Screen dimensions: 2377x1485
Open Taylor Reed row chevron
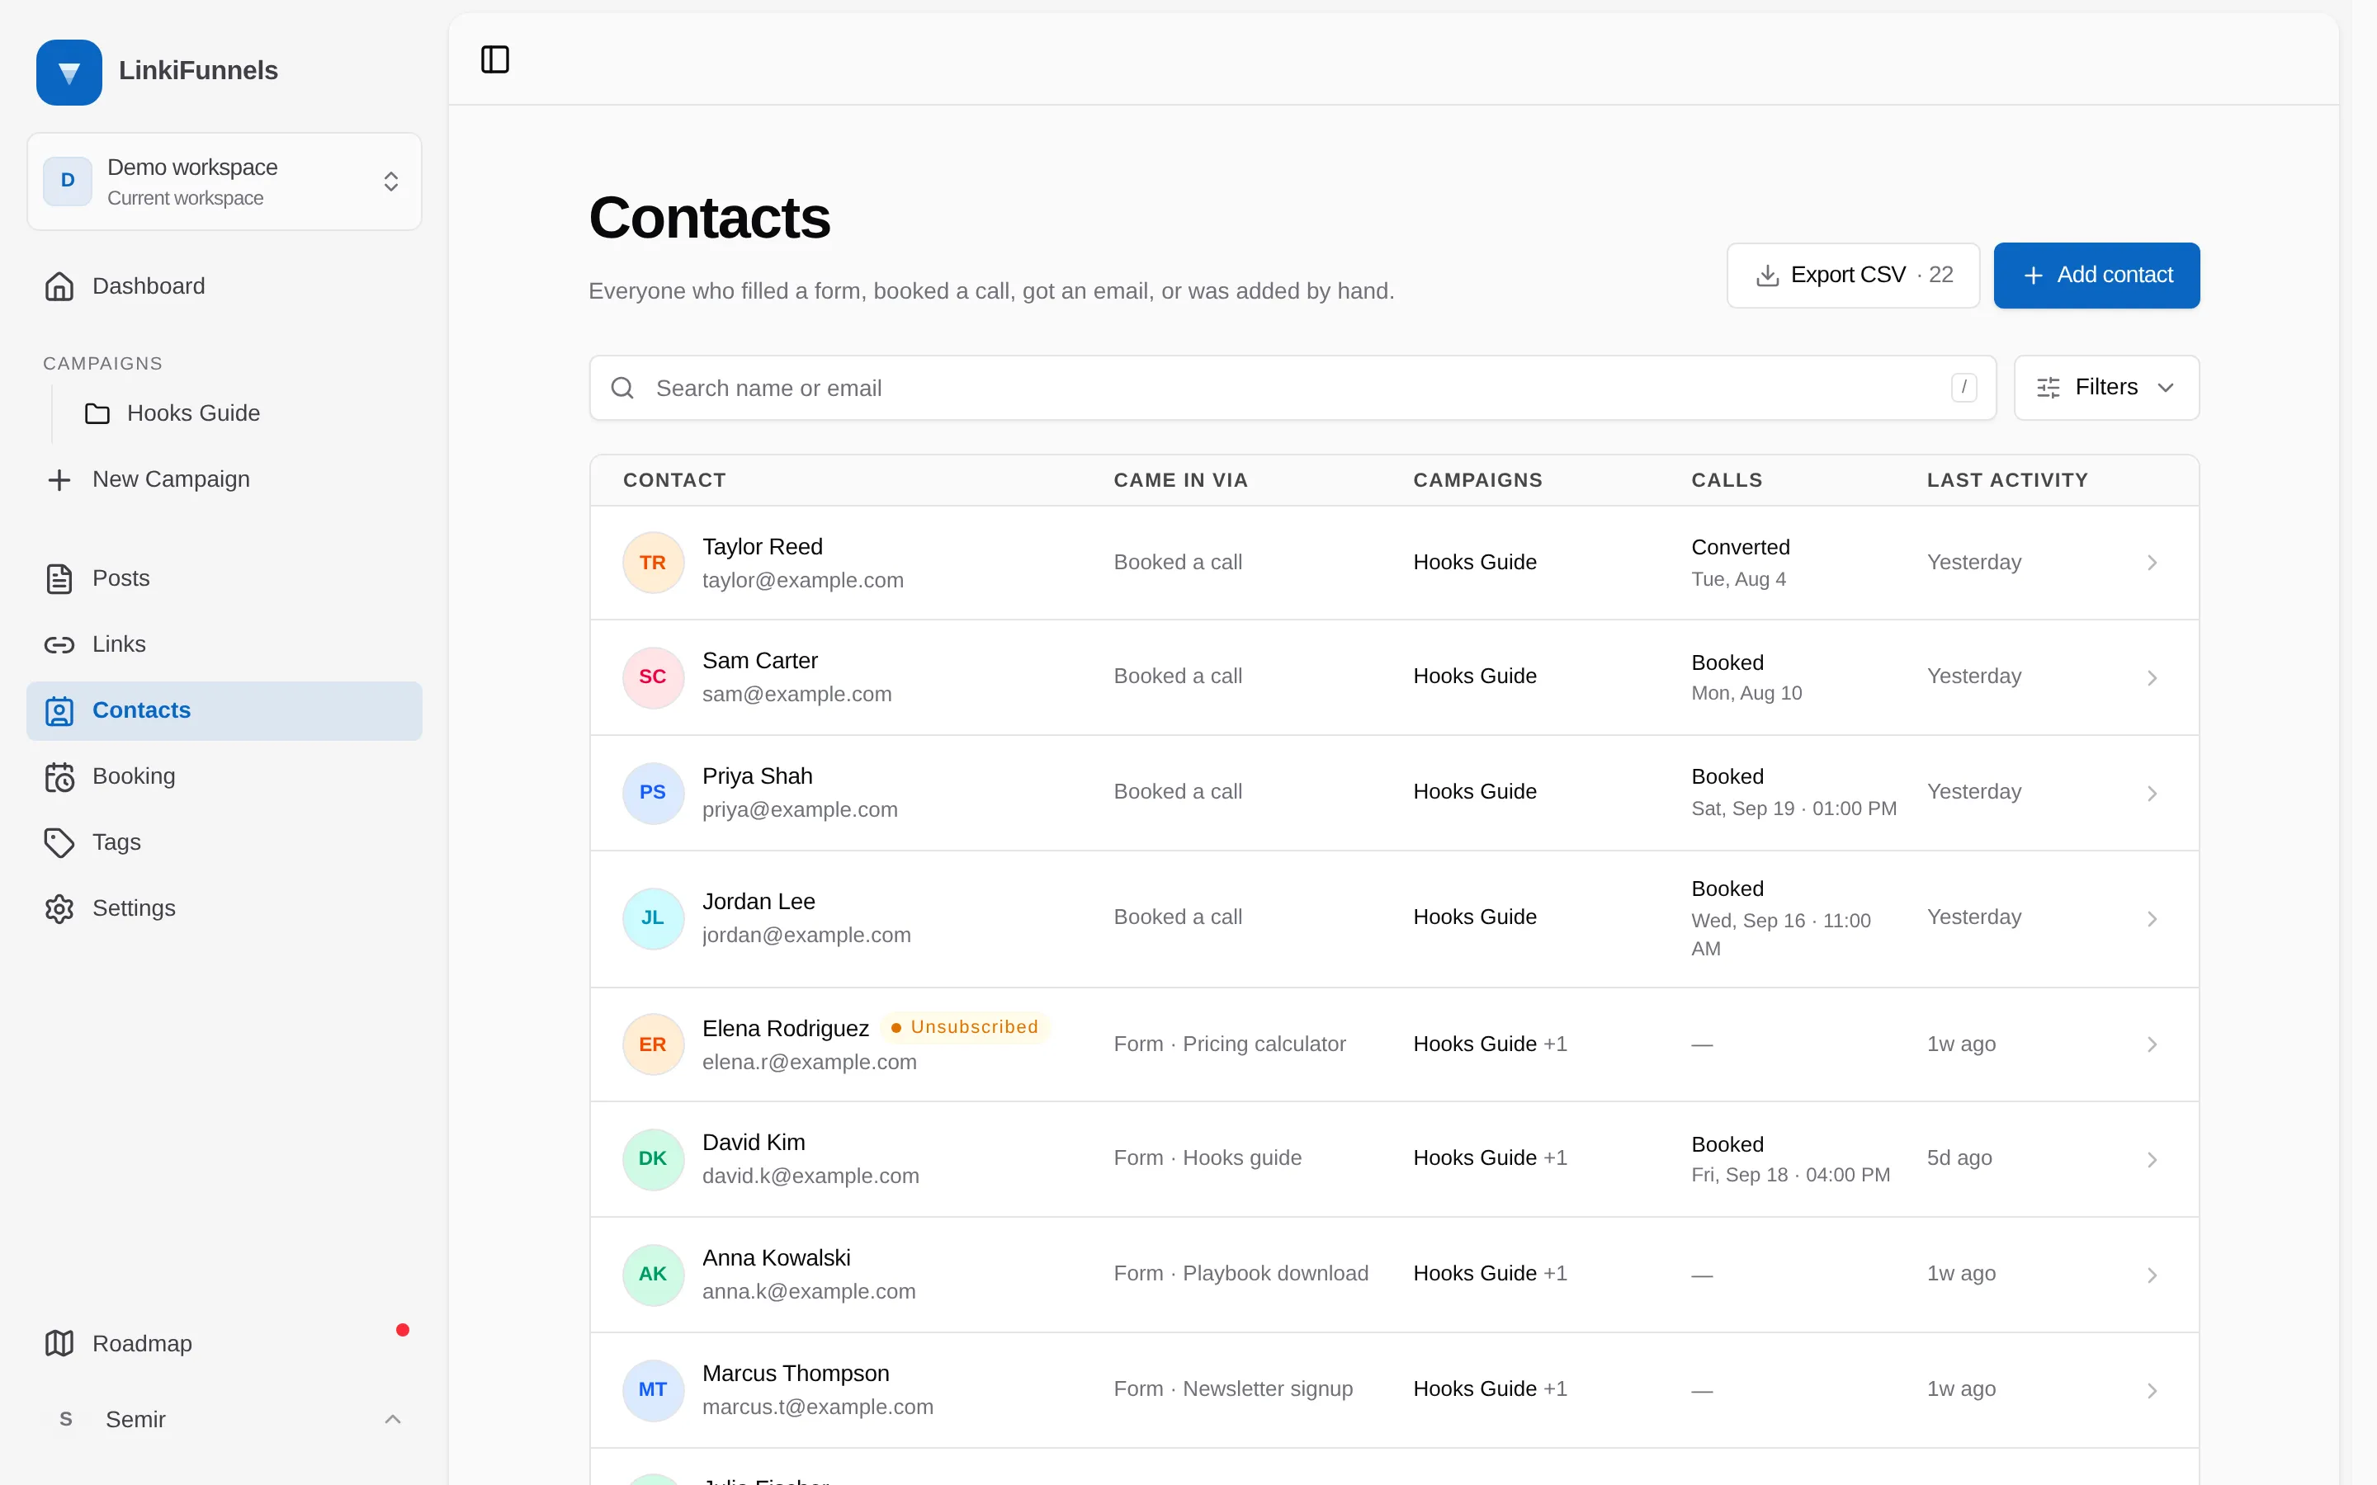[x=2151, y=563]
